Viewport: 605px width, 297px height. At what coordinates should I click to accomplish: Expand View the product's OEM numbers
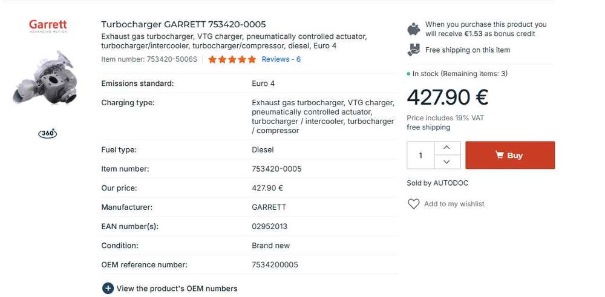click(x=177, y=289)
